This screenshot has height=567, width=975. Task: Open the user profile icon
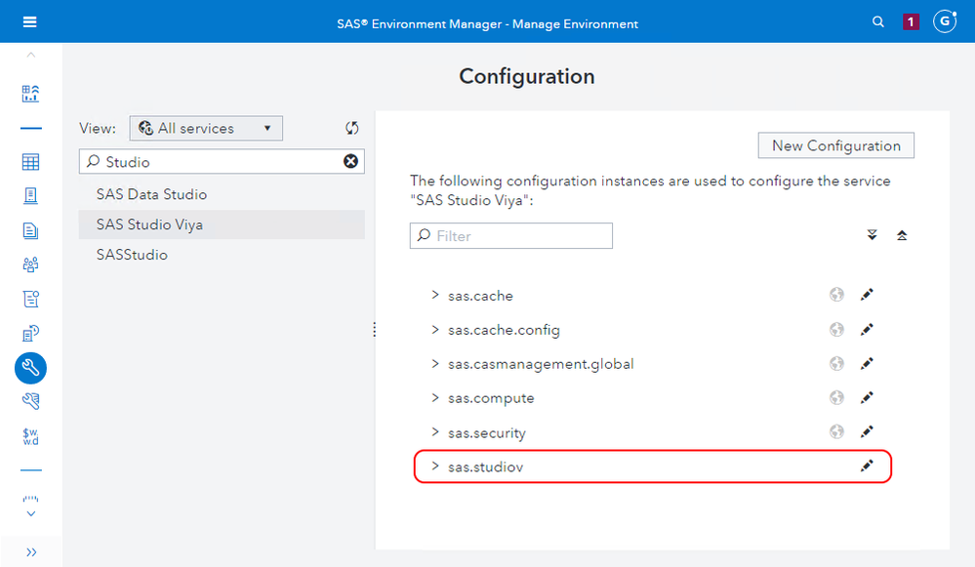tap(944, 21)
